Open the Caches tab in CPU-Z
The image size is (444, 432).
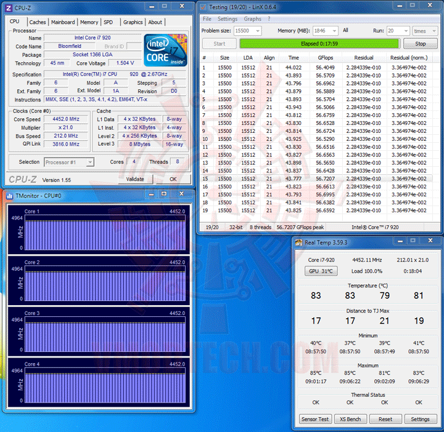coord(38,22)
